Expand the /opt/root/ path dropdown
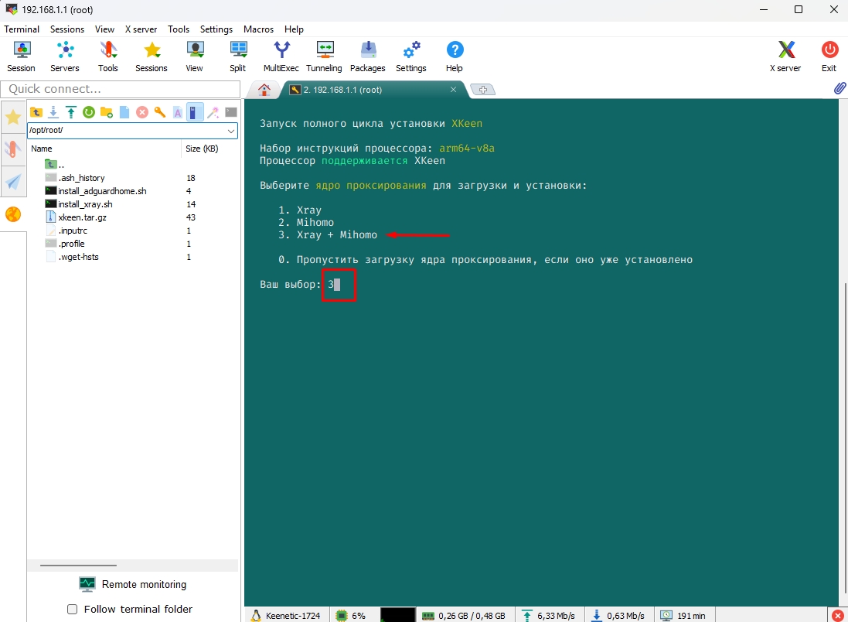 click(231, 130)
